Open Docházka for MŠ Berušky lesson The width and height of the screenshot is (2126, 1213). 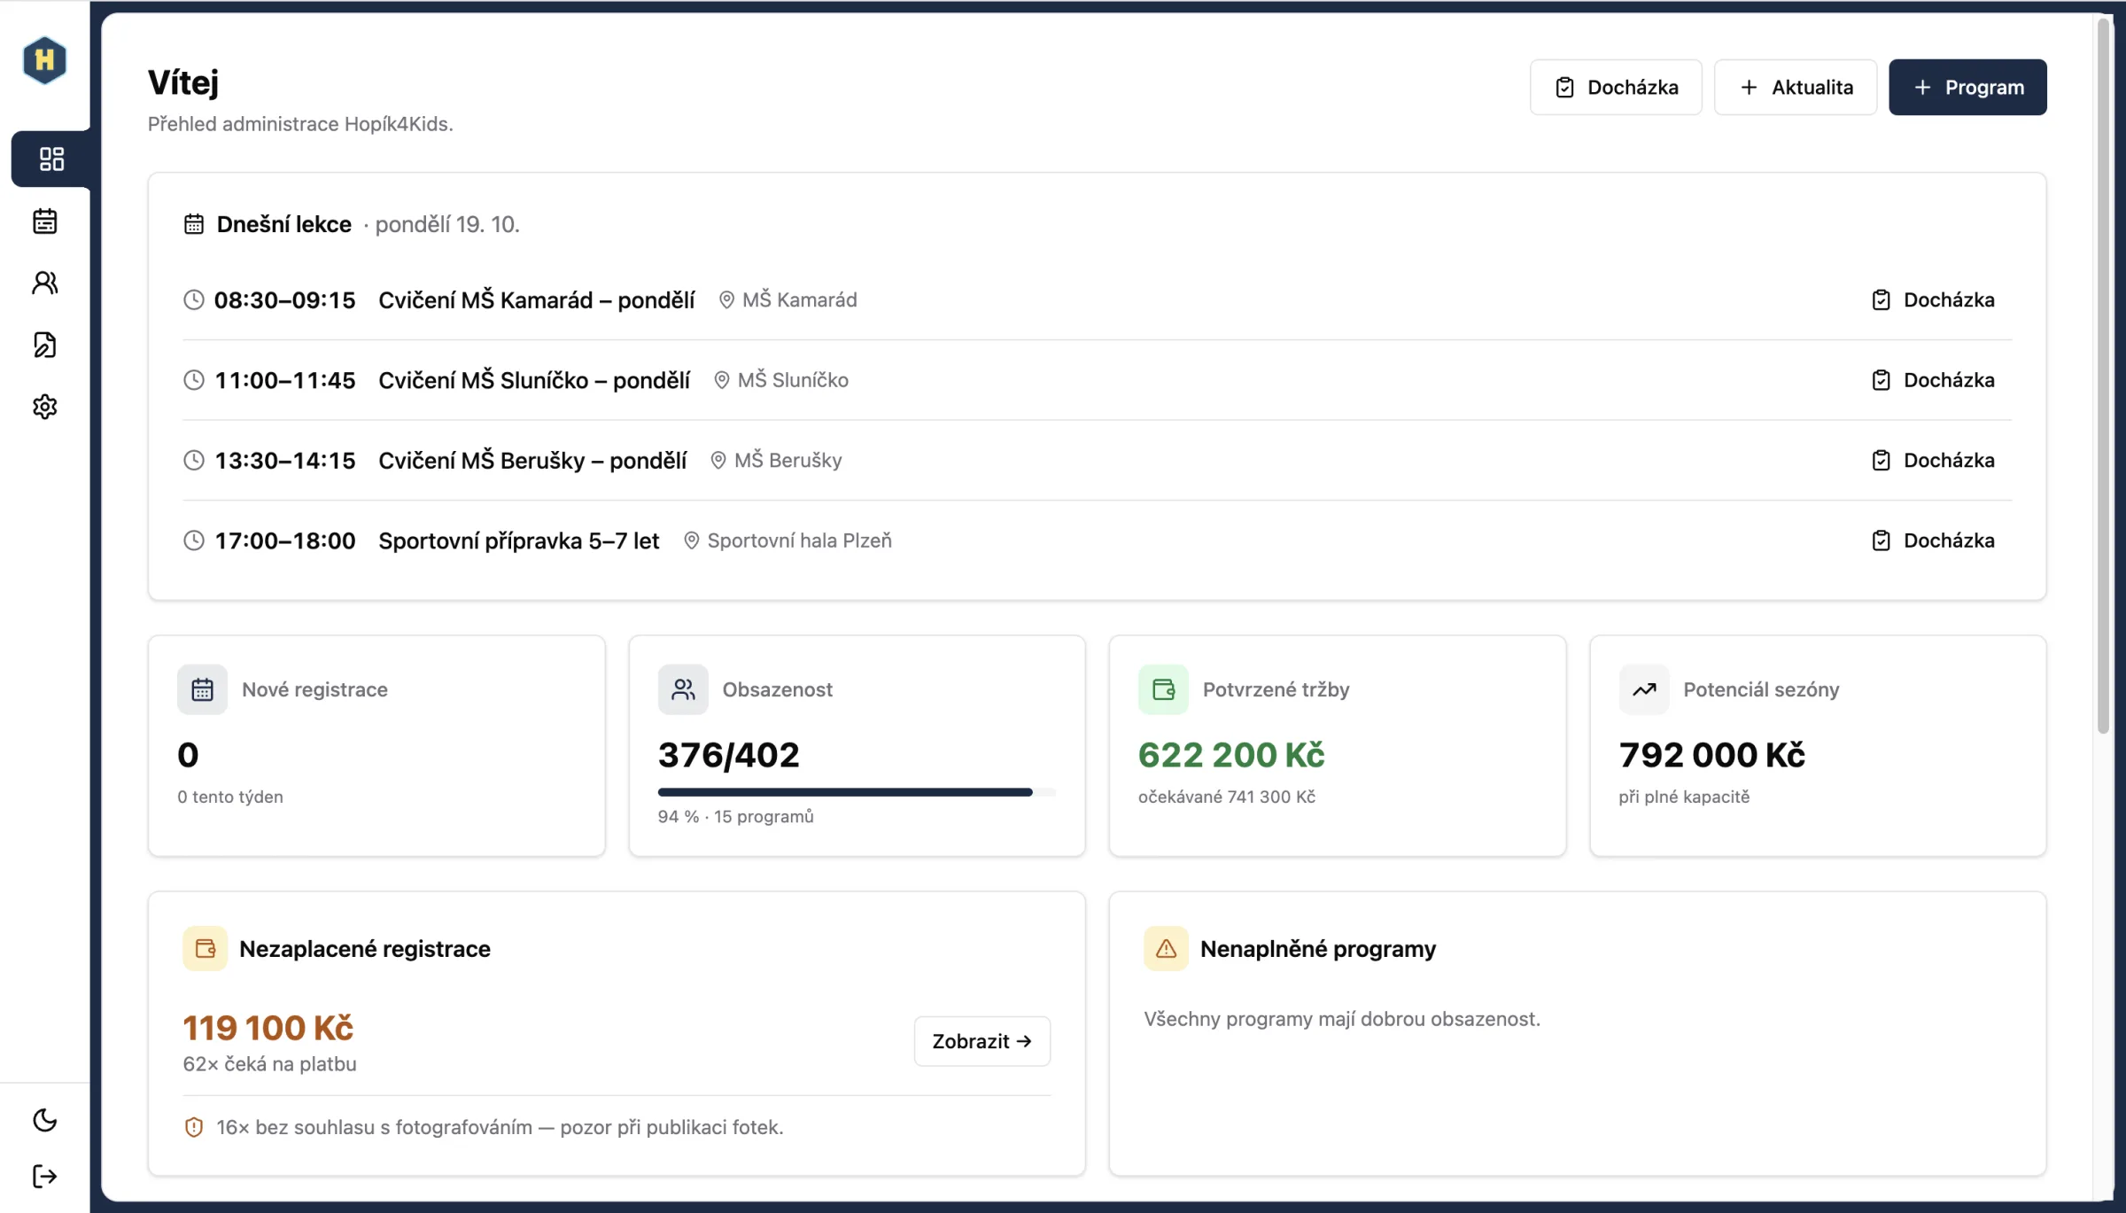tap(1933, 460)
